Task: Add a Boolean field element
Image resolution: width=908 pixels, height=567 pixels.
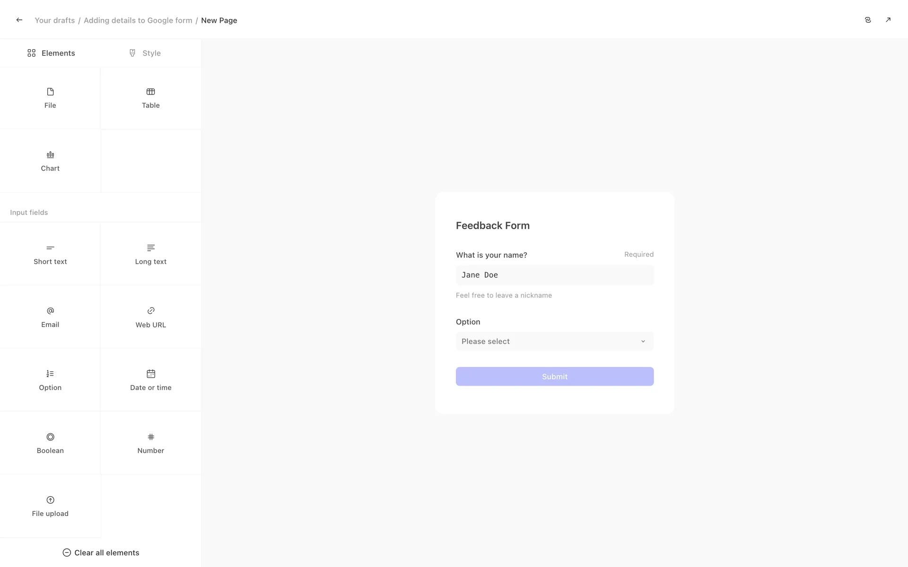Action: point(50,443)
